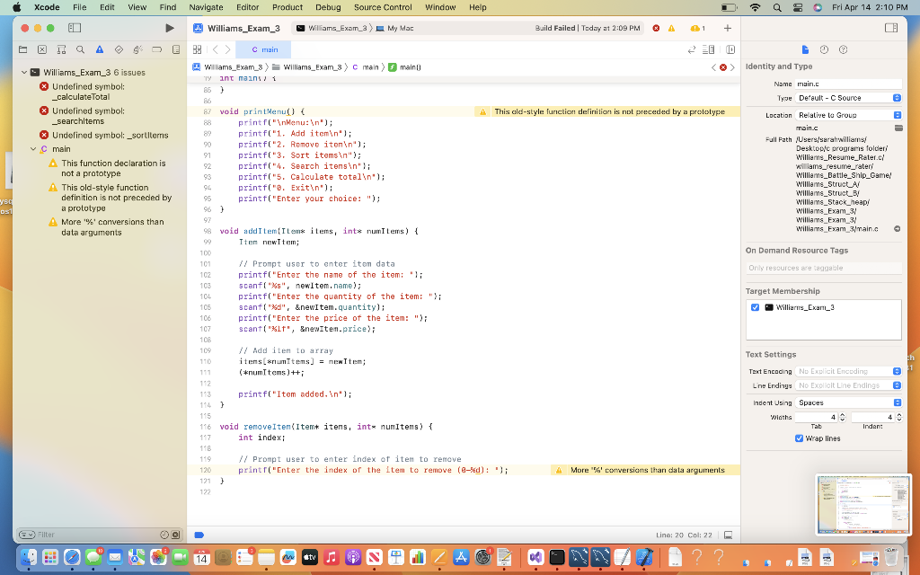Open the Find navigator magnifying glass
Image resolution: width=920 pixels, height=575 pixels.
[x=80, y=49]
